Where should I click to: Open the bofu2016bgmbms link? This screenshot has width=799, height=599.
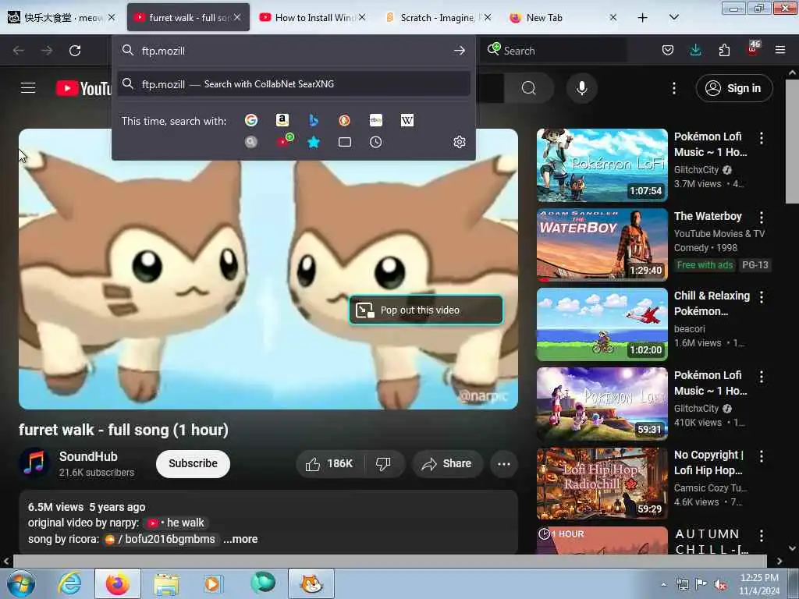(160, 539)
